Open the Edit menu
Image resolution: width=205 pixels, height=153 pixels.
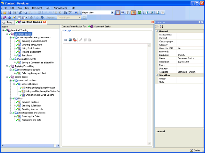[x=12, y=8]
